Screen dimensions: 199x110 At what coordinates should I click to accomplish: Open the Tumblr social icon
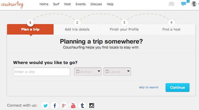coord(82,105)
